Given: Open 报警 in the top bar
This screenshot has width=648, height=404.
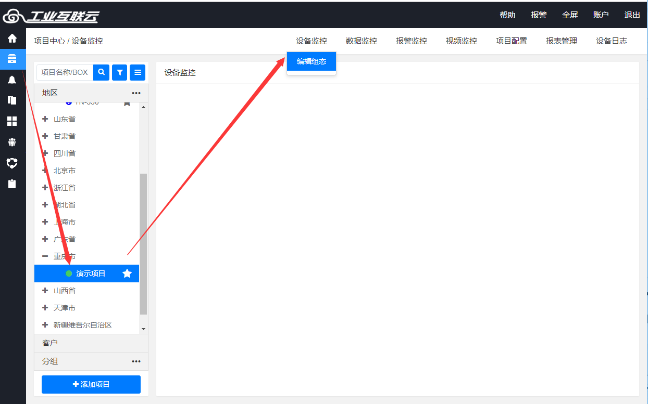Looking at the screenshot, I should (539, 15).
